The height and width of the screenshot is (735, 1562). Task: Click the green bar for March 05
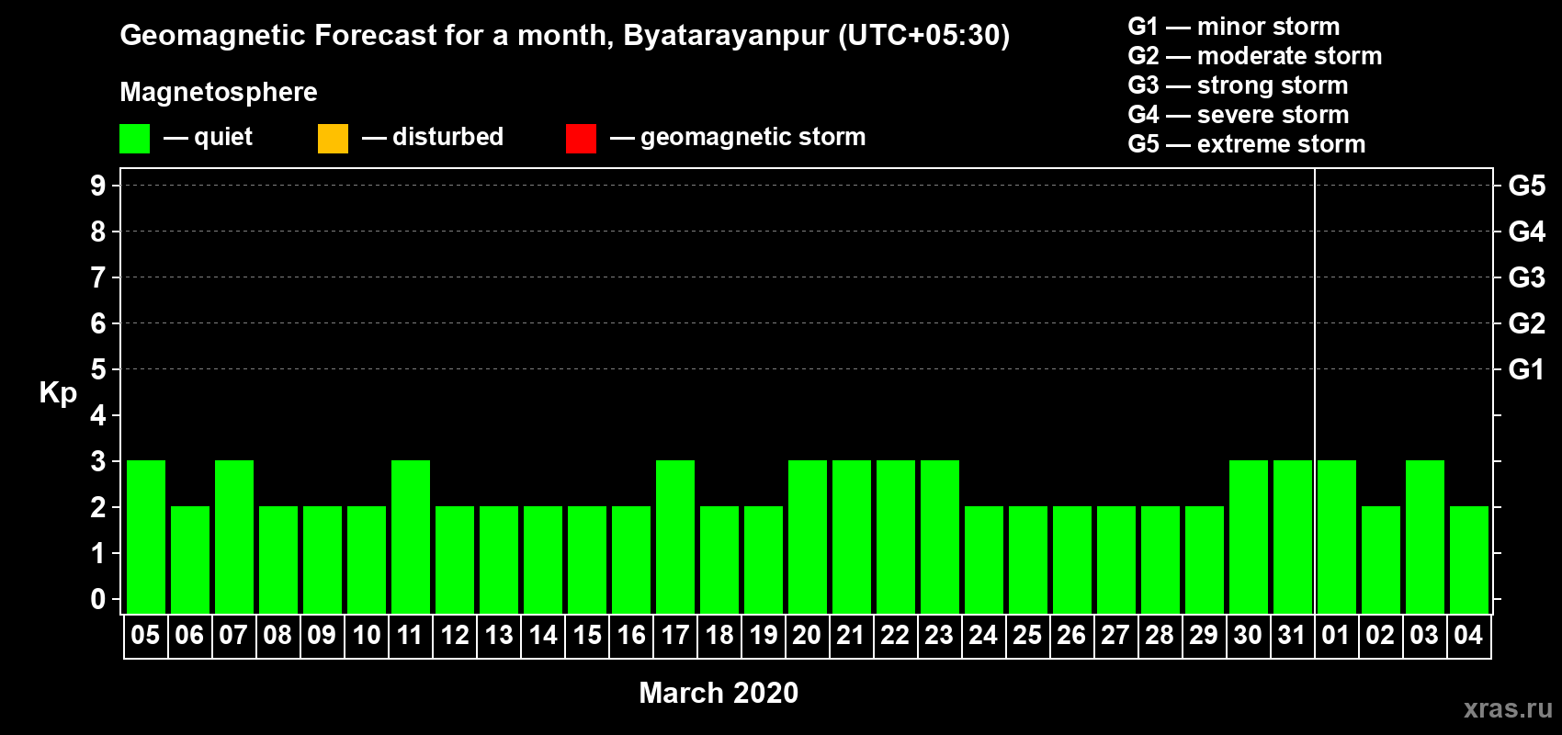[x=146, y=537]
